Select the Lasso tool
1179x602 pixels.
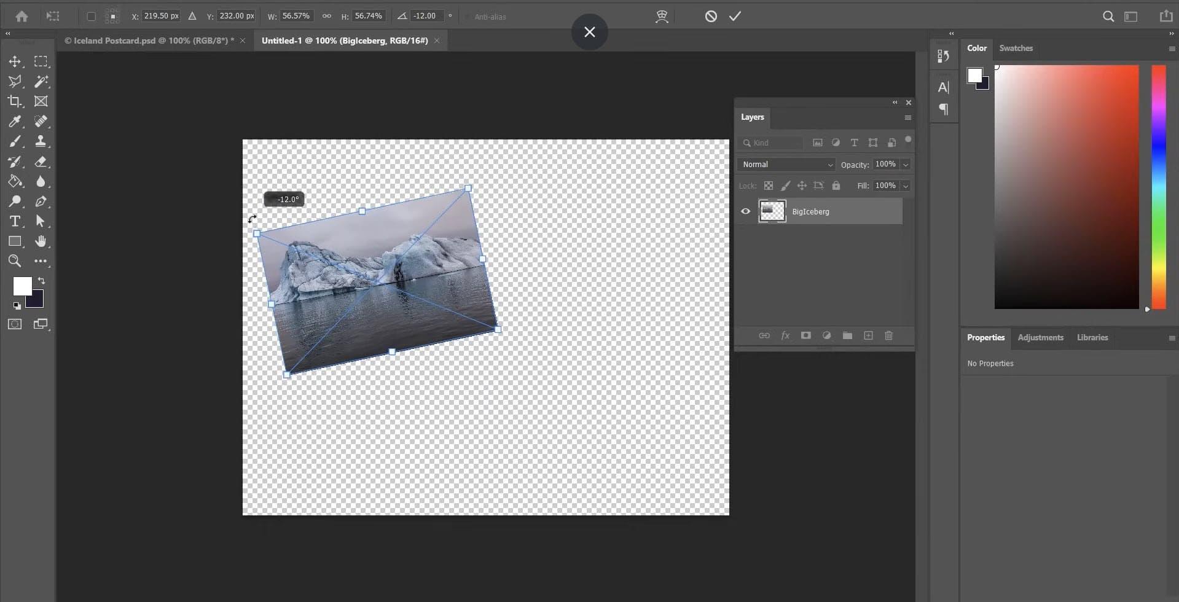(x=15, y=81)
